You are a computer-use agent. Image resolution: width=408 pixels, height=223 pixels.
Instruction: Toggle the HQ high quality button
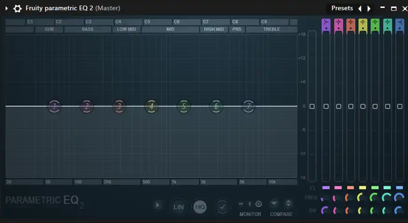tap(200, 207)
